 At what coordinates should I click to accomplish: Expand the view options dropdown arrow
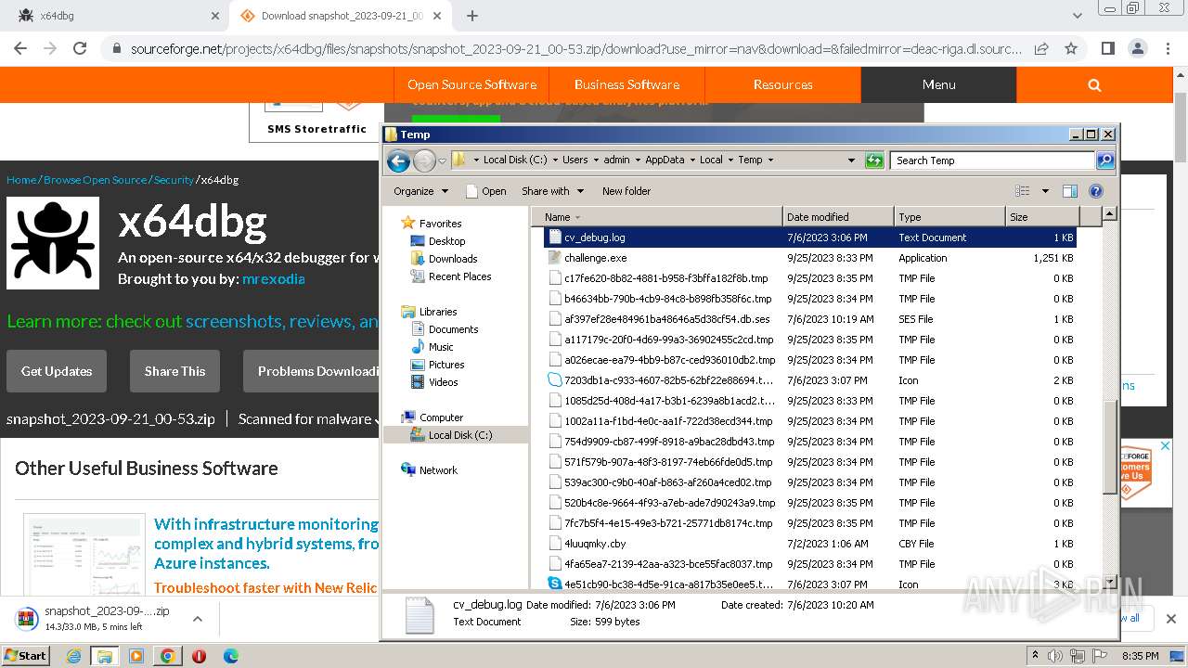[x=1044, y=191]
